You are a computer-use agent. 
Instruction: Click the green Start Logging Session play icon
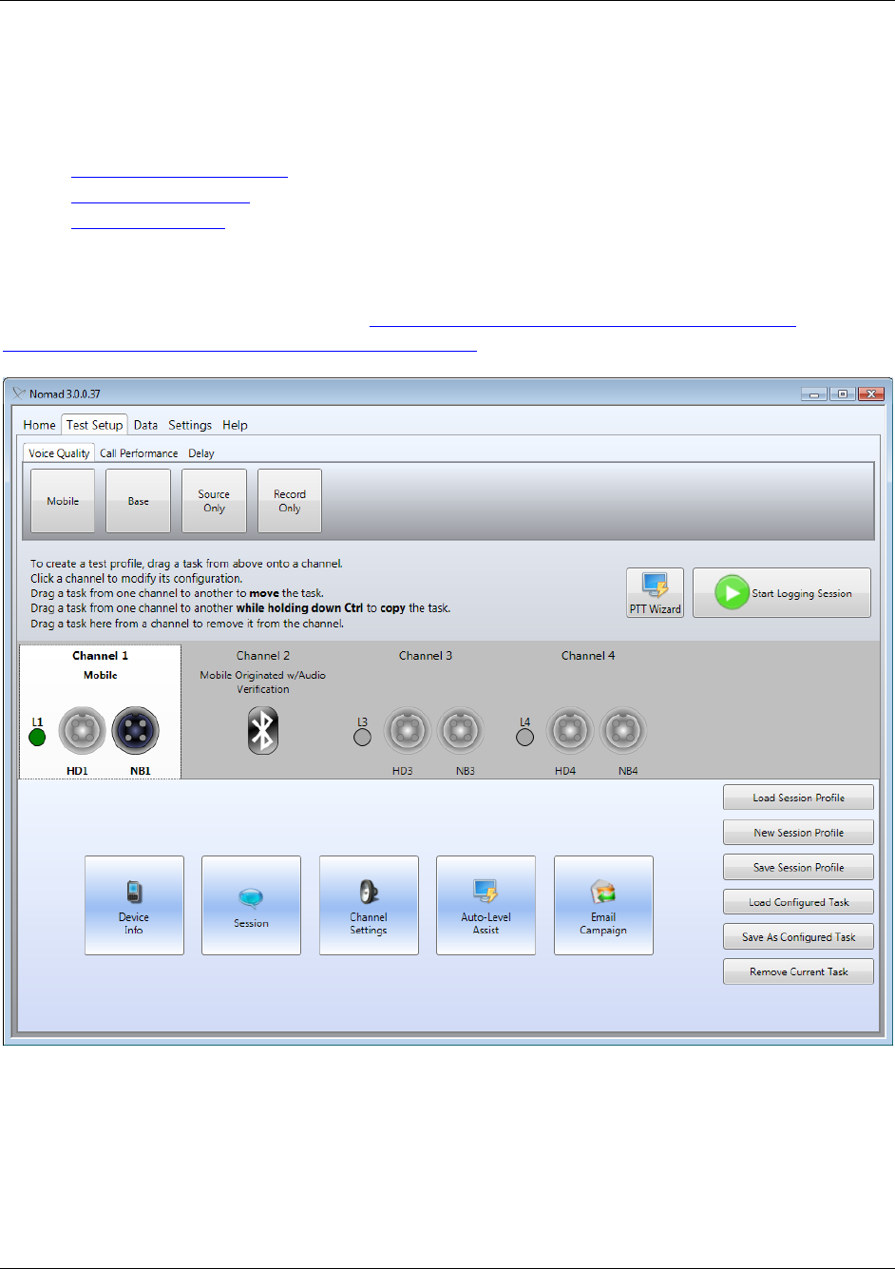coord(733,593)
